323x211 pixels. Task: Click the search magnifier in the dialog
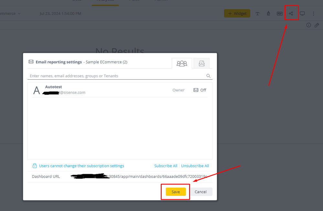click(209, 76)
